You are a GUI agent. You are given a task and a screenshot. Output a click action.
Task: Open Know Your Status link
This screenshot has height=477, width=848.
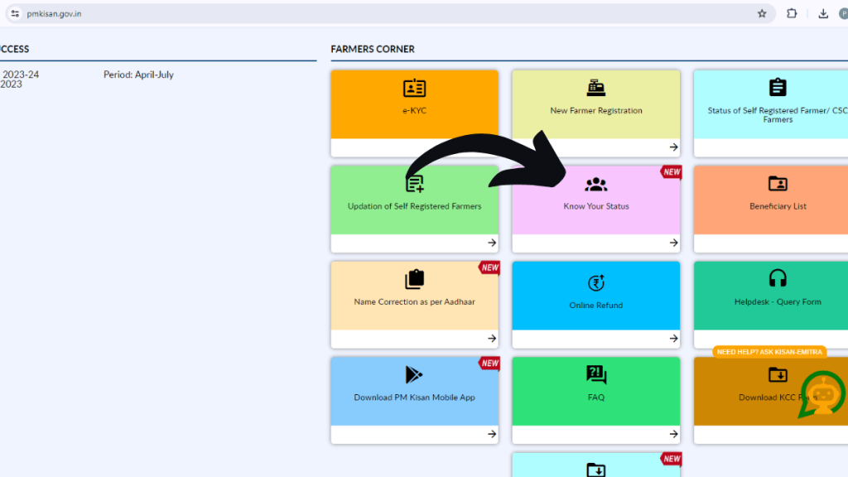(596, 206)
